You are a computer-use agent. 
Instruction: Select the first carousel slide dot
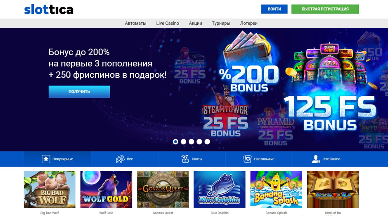[175, 142]
